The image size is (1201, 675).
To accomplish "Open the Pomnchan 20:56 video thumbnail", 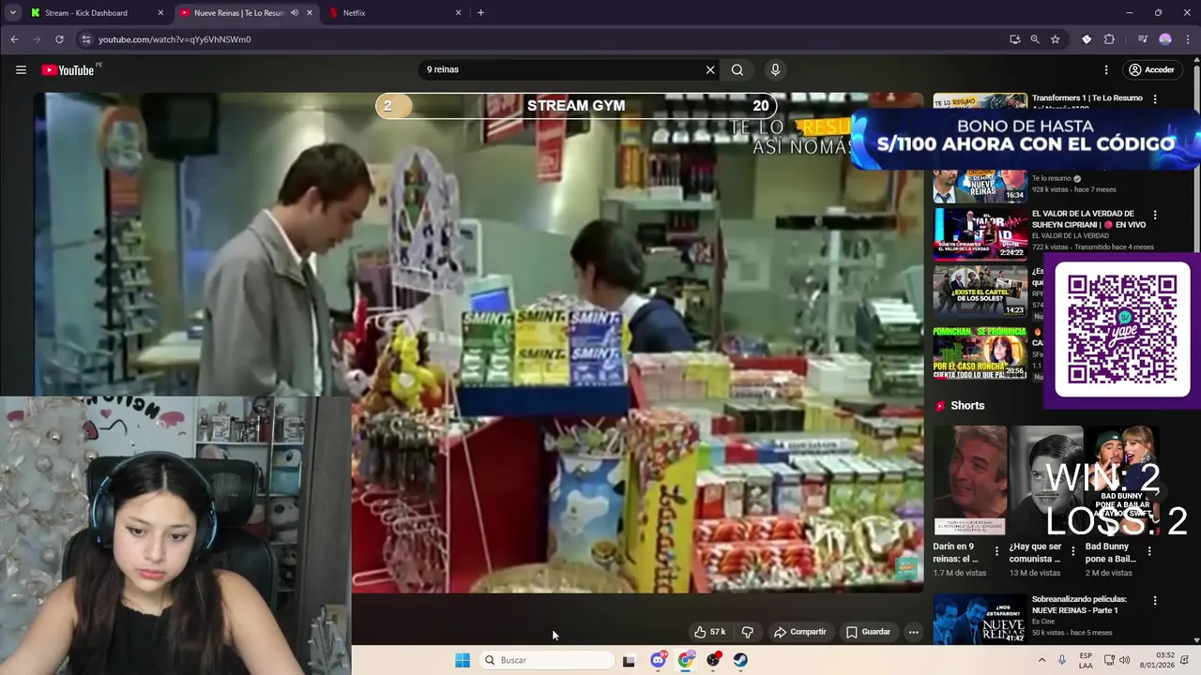I will point(980,352).
